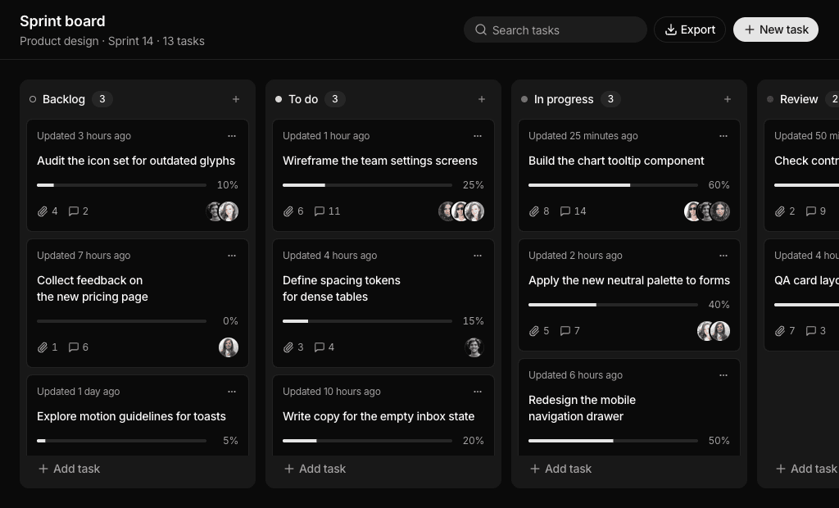Open more options on Write copy card
Screen dimensions: 839x508
point(478,392)
